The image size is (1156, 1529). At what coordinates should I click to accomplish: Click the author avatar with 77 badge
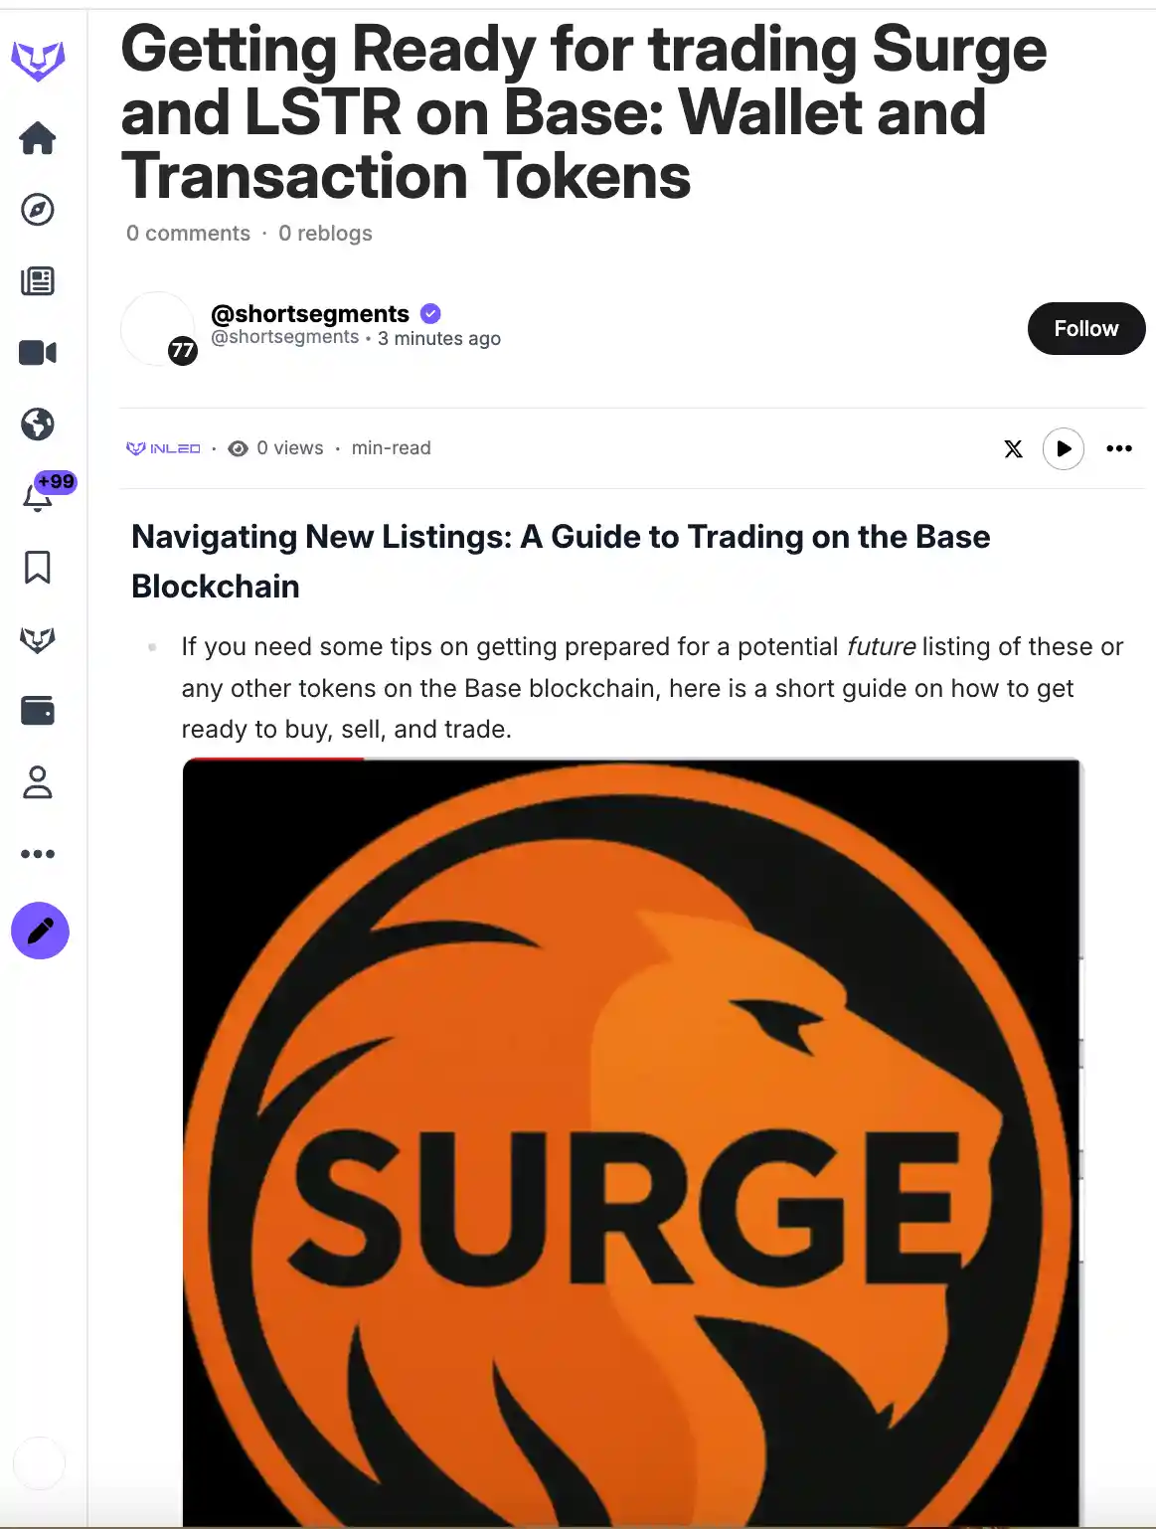coord(158,329)
